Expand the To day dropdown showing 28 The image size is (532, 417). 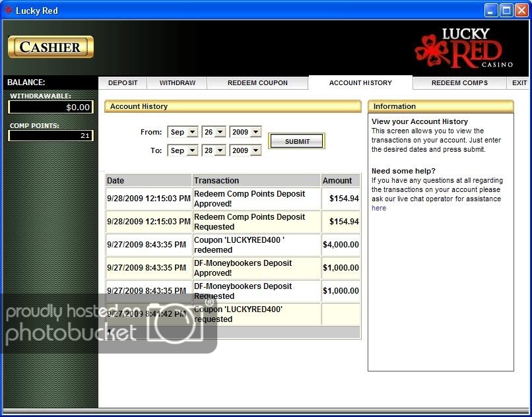pyautogui.click(x=220, y=150)
